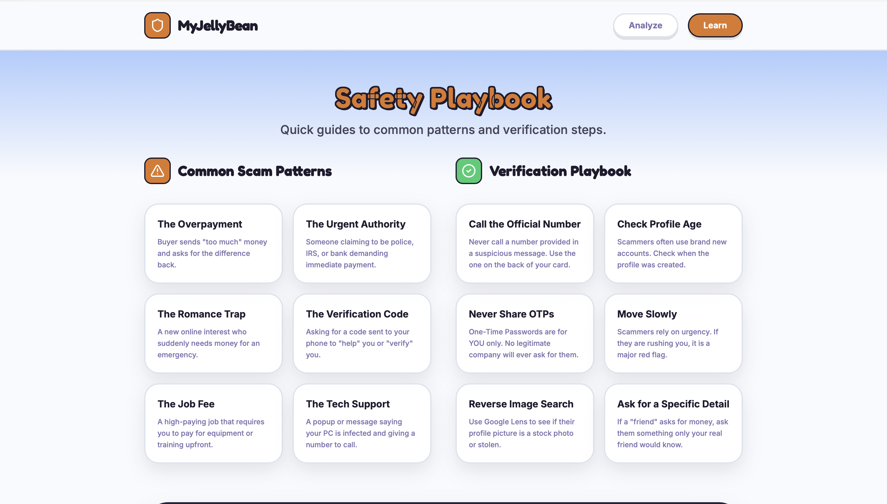Click The Verification Code card
Viewport: 887px width, 504px height.
coord(361,333)
